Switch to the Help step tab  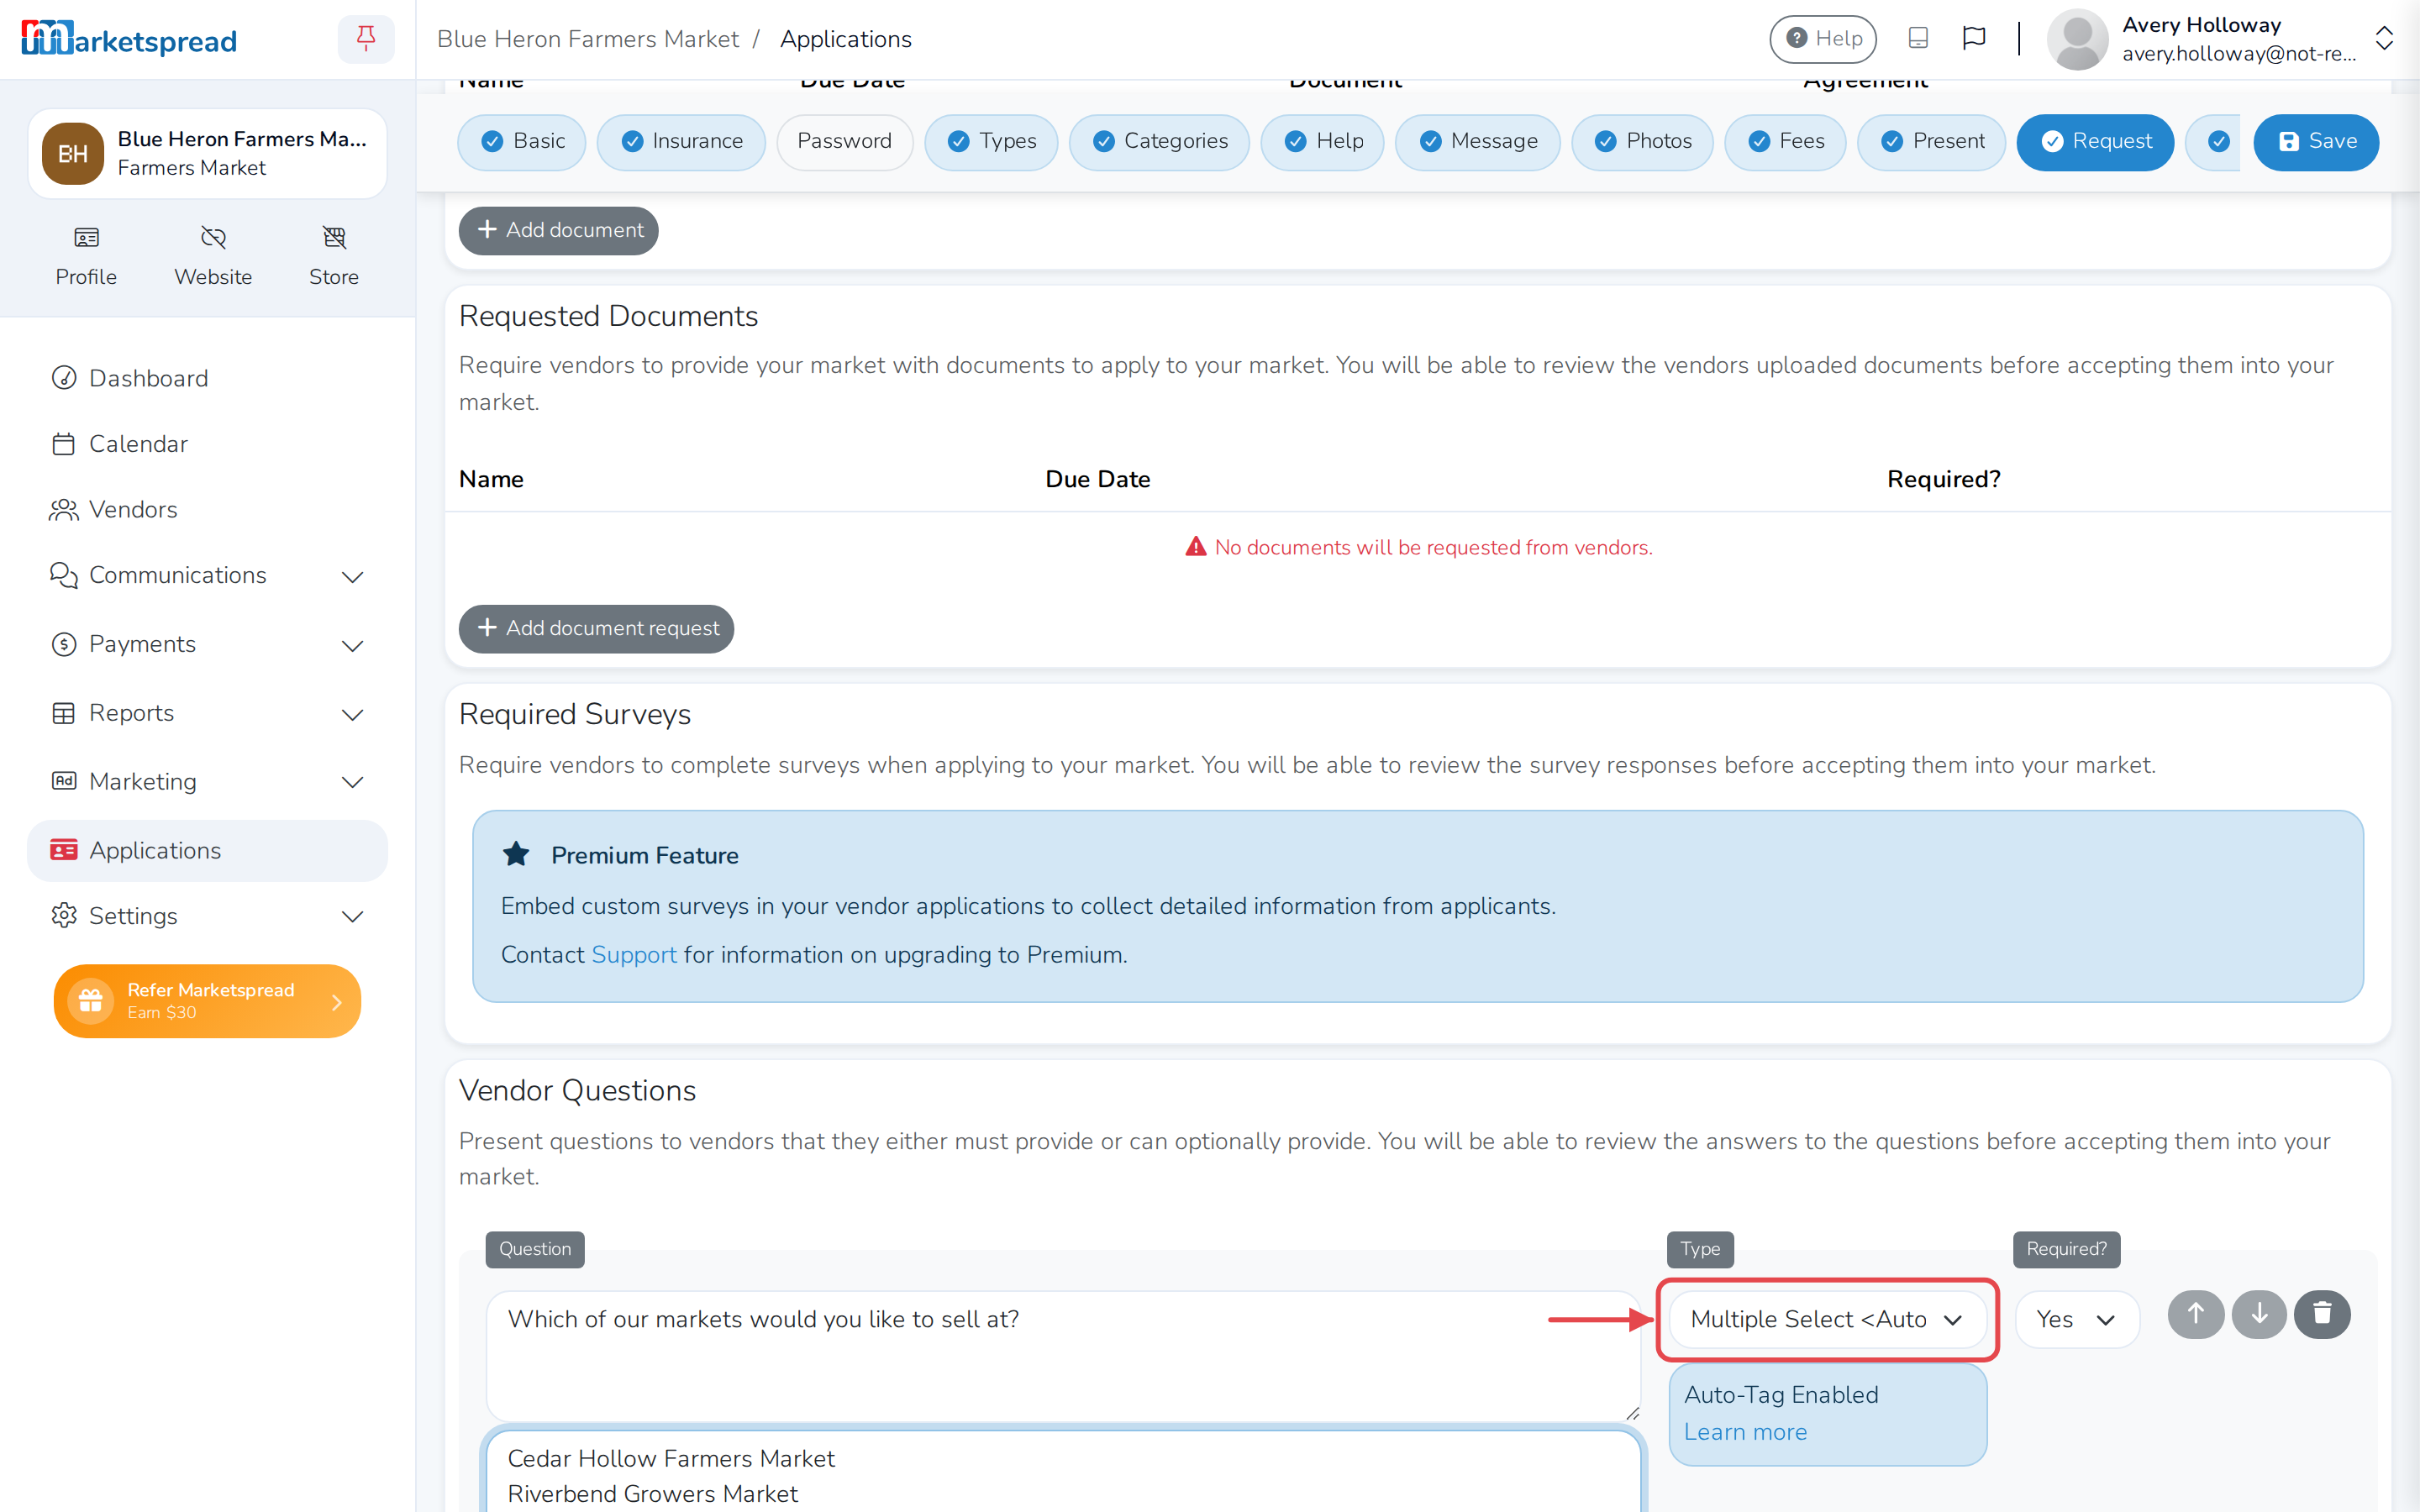click(x=1322, y=142)
